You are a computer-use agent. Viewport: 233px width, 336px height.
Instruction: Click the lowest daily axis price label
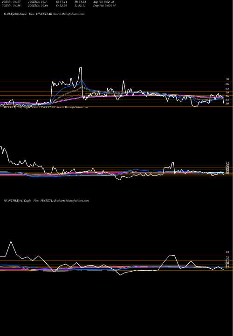click(x=227, y=104)
